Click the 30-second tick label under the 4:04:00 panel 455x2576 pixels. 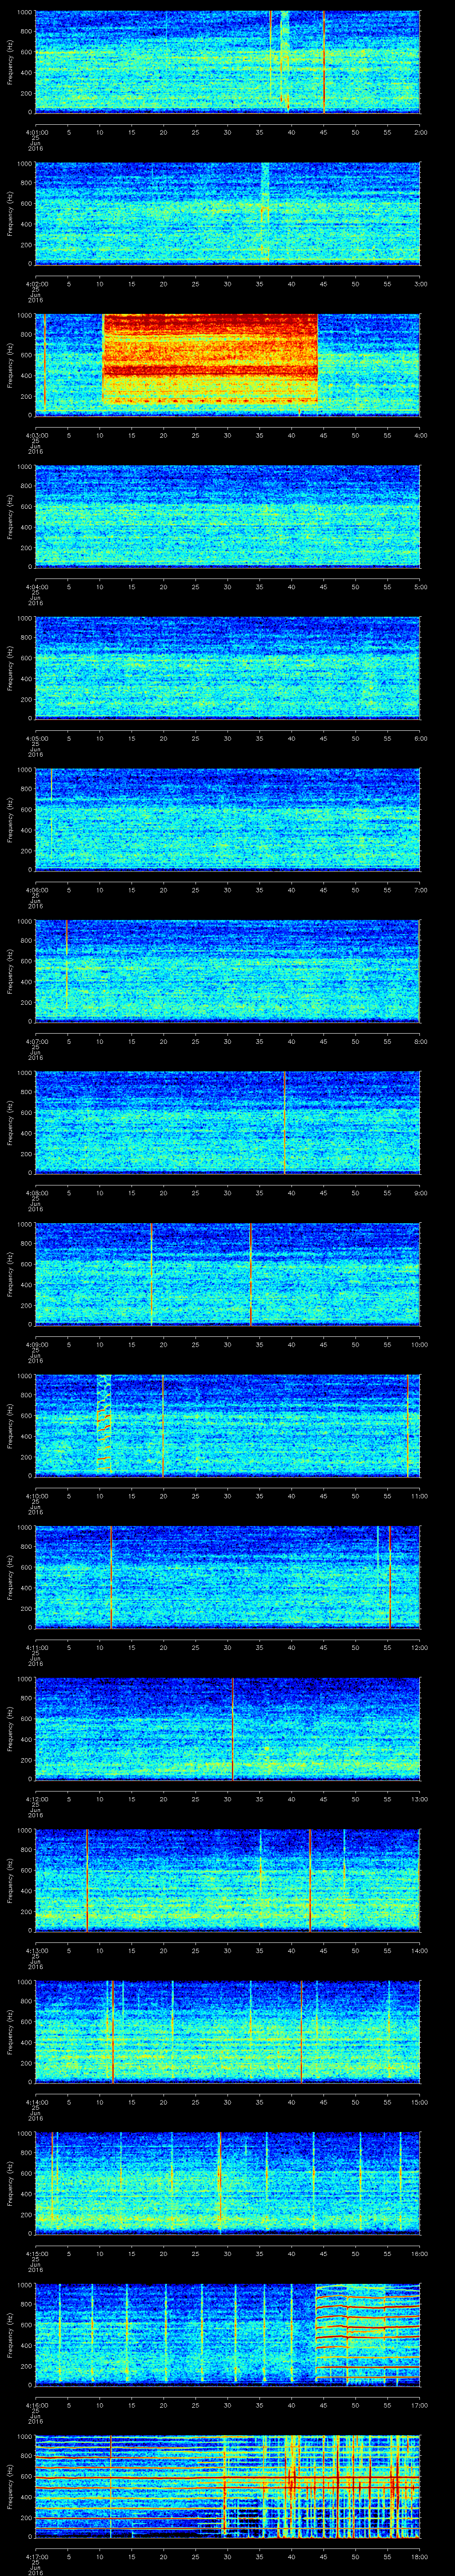[227, 586]
